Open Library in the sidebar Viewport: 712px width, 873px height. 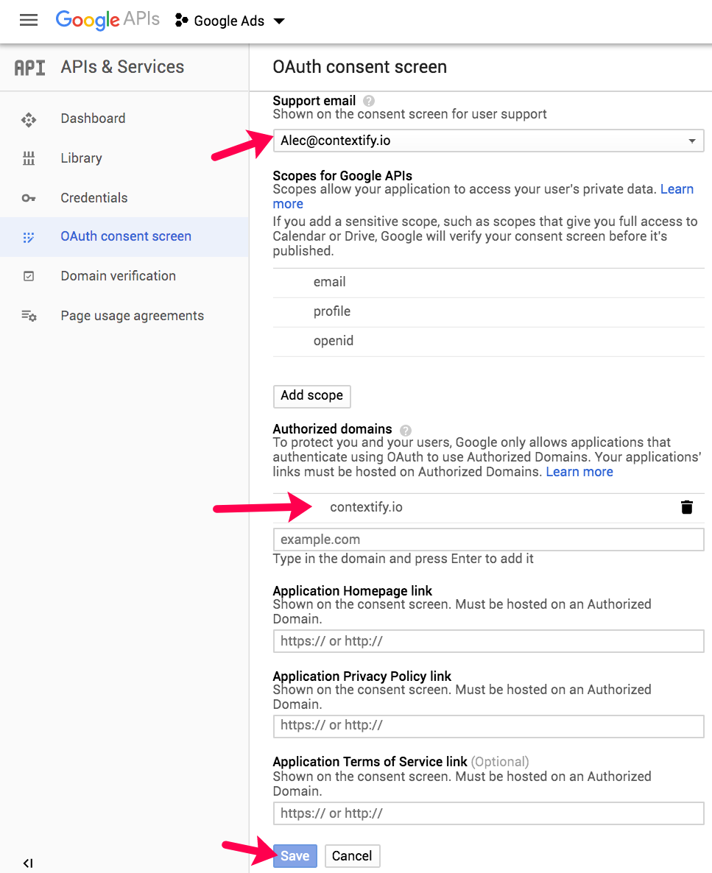81,158
